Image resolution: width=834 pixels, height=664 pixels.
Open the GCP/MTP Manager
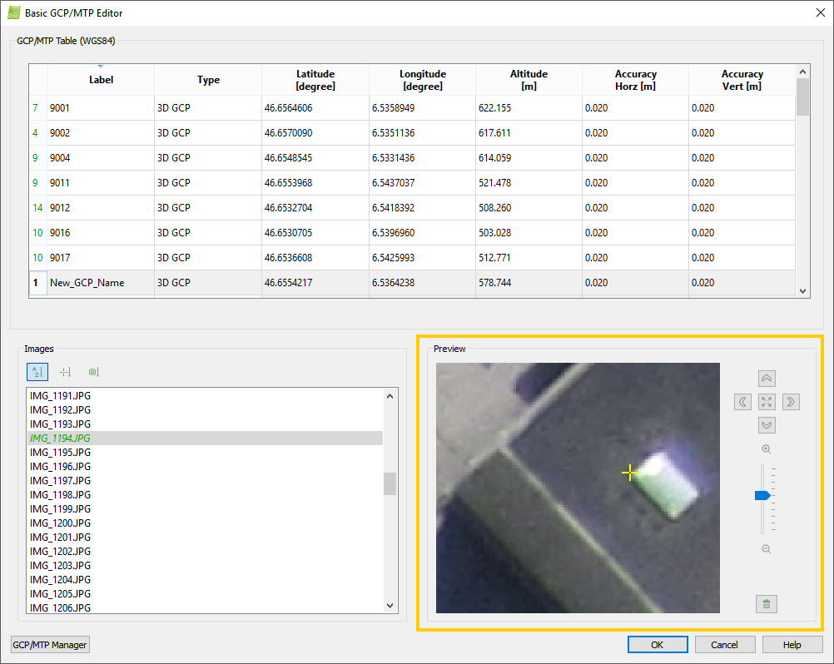point(49,644)
